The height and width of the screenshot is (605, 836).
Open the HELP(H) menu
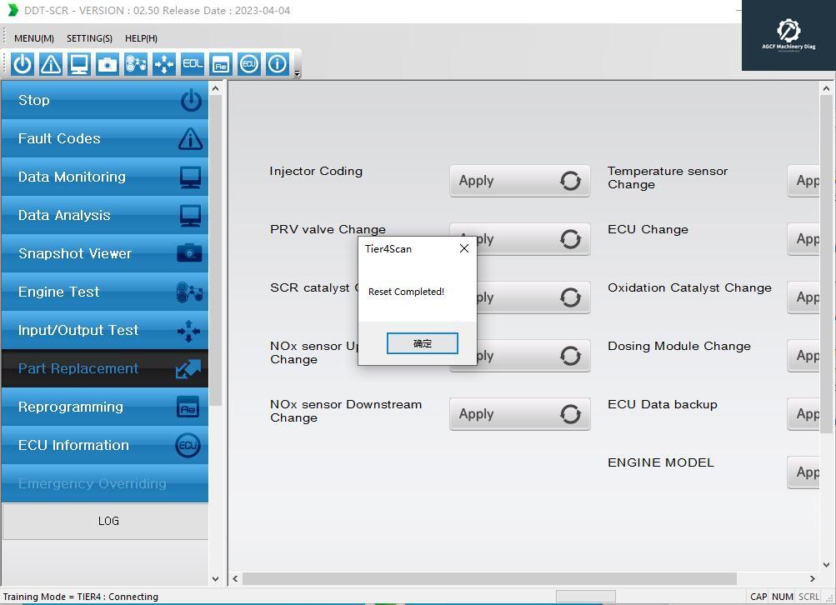pos(141,38)
